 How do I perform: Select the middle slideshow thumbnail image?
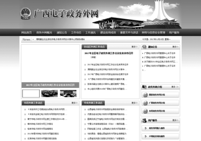(x=50, y=93)
